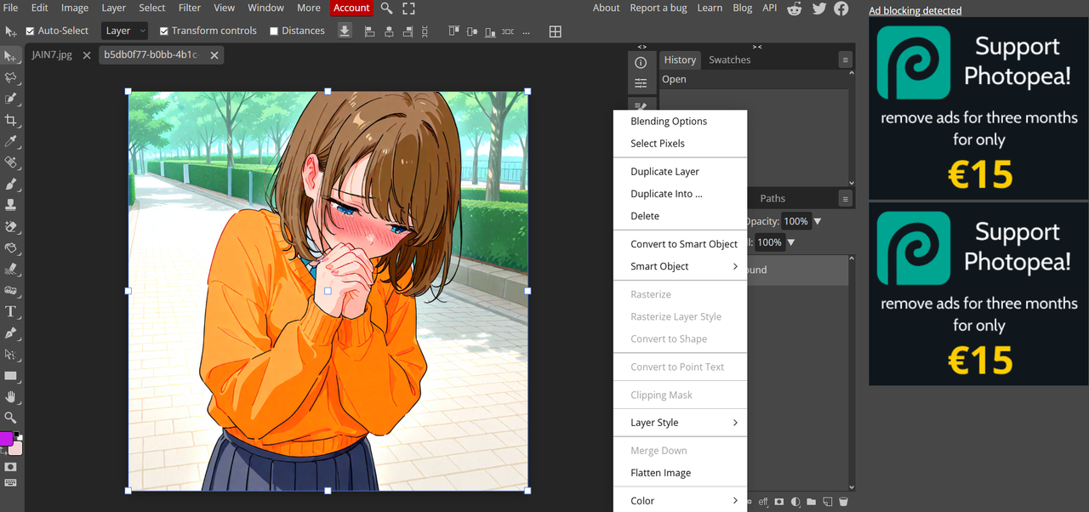Select the Type tool
Viewport: 1089px width, 512px height.
[11, 311]
